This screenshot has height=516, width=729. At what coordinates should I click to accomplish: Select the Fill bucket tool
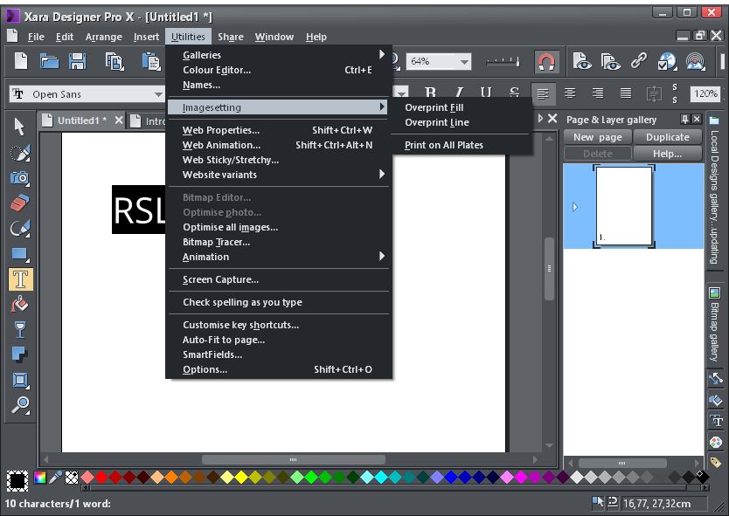click(19, 304)
